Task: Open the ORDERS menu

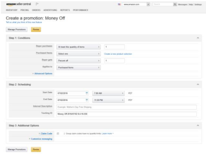Action: click(36, 10)
